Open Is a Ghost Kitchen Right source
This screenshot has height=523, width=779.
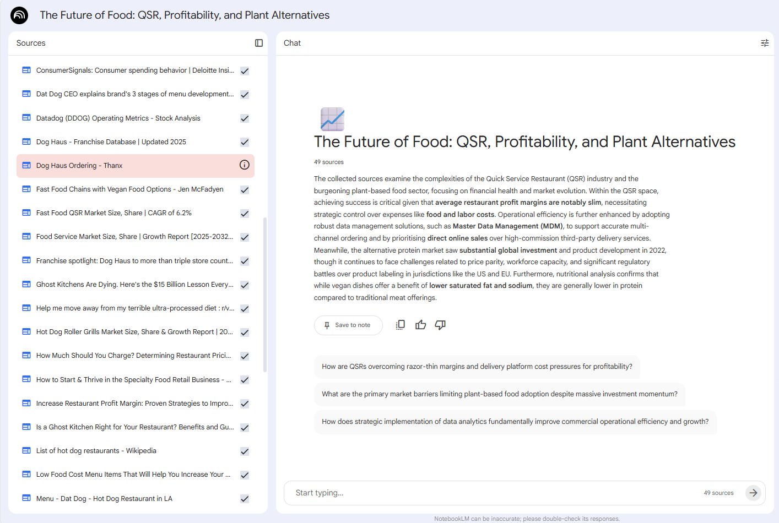tap(135, 427)
